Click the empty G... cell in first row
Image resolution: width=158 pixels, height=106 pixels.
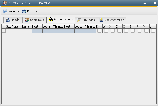coord(9,31)
